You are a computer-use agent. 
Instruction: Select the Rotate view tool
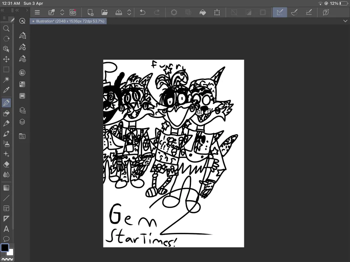(x=6, y=38)
